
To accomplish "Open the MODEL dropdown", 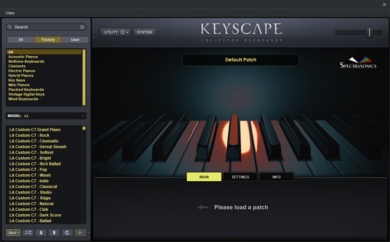I will click(46, 116).
